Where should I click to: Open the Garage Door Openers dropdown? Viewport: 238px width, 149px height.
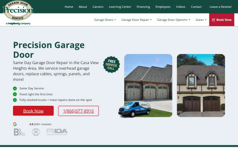(174, 20)
